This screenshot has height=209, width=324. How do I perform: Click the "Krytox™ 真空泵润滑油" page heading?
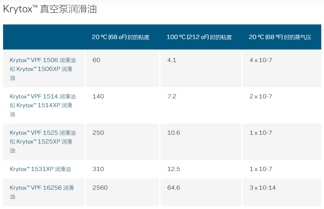[50, 9]
